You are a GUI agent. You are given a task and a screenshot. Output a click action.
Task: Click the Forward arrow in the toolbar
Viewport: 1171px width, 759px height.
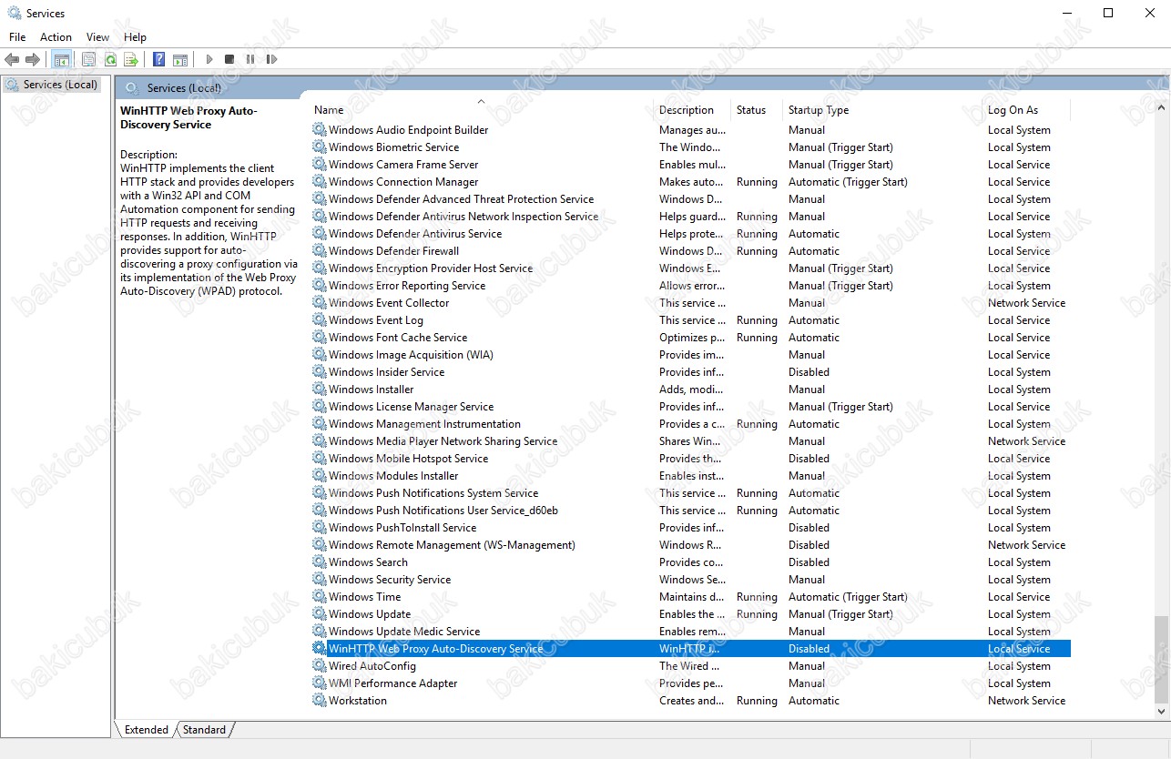(33, 59)
